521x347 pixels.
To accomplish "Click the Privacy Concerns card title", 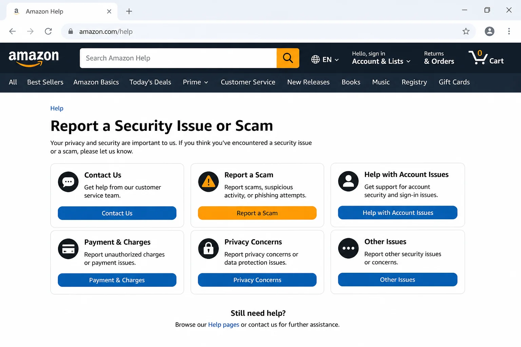I will pyautogui.click(x=253, y=242).
